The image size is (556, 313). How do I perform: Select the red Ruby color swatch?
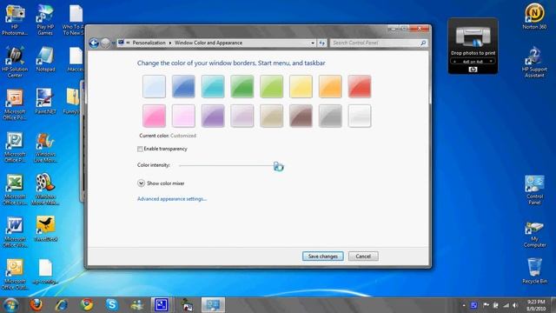pos(359,86)
